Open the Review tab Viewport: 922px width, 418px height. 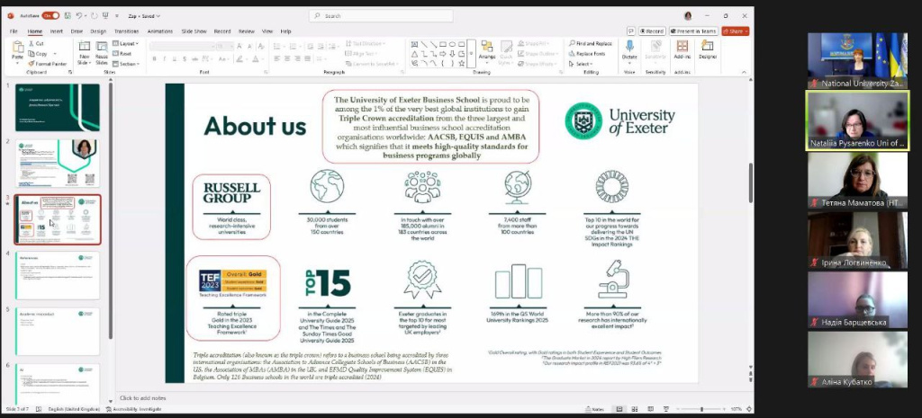(x=247, y=31)
